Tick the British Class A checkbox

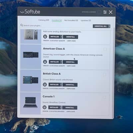(x=105, y=74)
